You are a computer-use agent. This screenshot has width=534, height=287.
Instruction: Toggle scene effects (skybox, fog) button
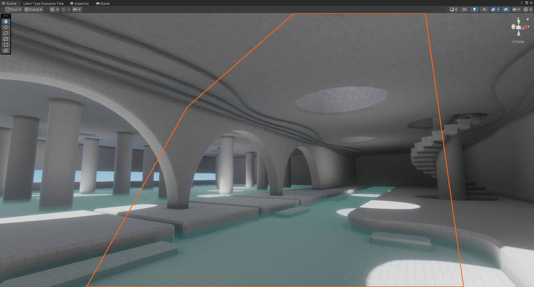click(493, 9)
